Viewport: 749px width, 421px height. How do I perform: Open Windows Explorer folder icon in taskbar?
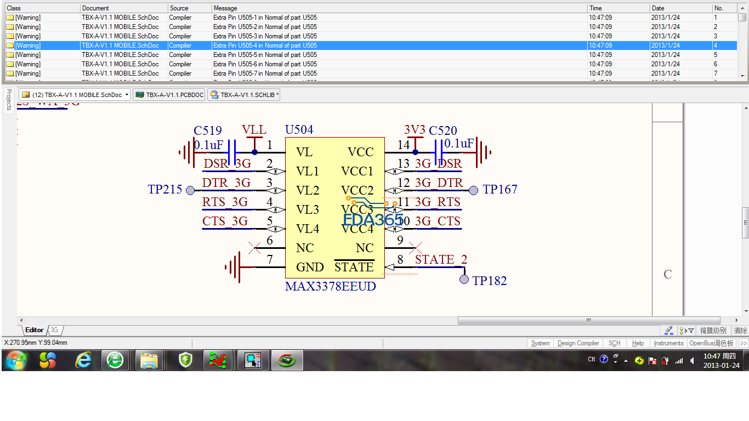149,360
